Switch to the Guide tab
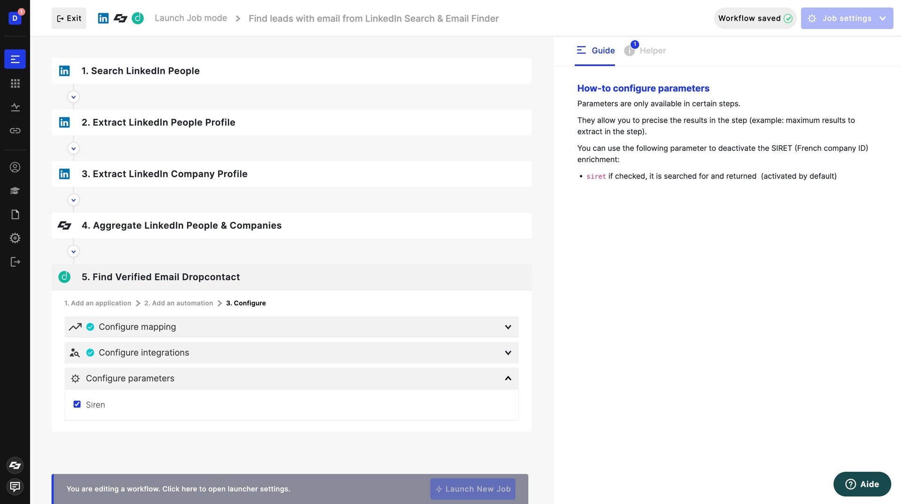 [x=595, y=51]
